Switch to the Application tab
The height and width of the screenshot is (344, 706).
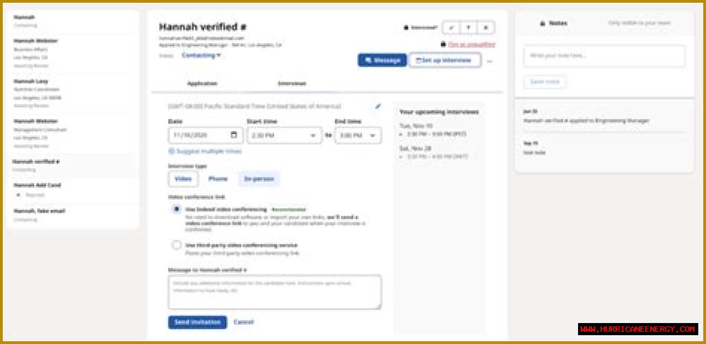202,83
